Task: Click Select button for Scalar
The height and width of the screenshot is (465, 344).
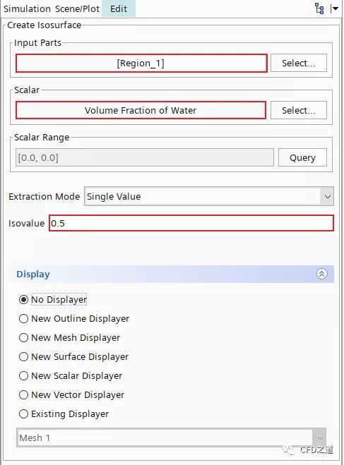Action: [x=299, y=110]
